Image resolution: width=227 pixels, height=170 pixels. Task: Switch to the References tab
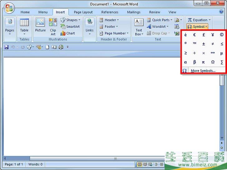(x=110, y=12)
